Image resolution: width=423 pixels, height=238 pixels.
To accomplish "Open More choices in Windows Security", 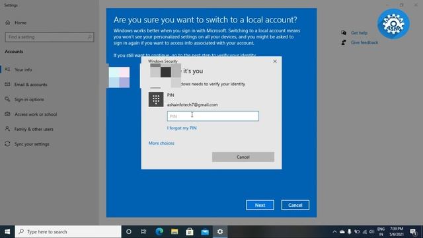I will pyautogui.click(x=161, y=143).
